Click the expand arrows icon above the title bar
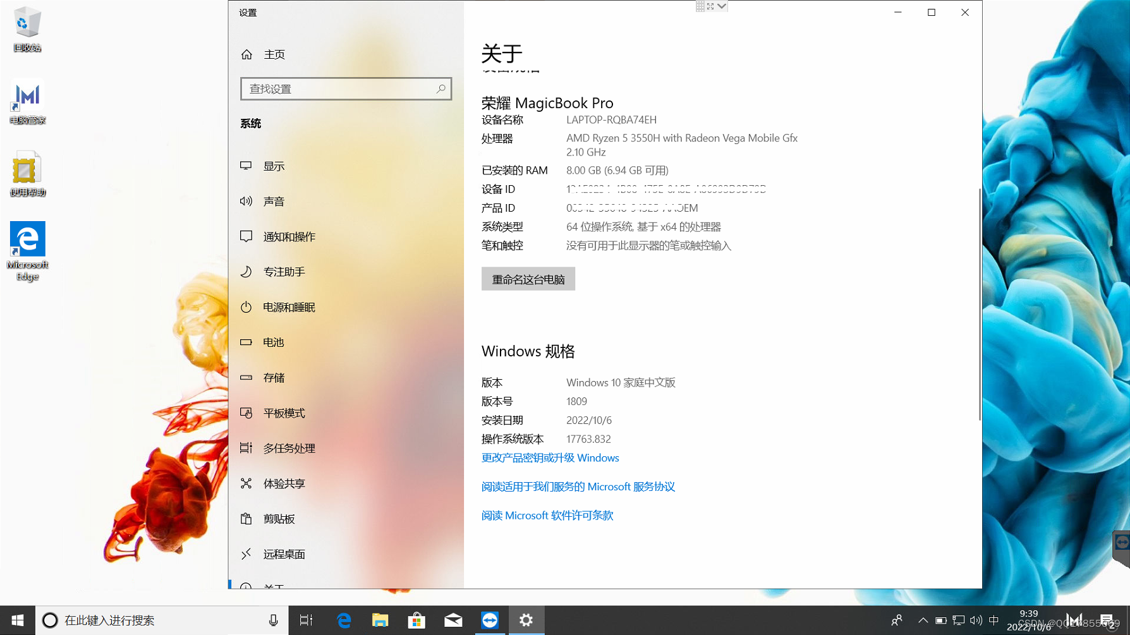The image size is (1130, 635). tap(710, 6)
